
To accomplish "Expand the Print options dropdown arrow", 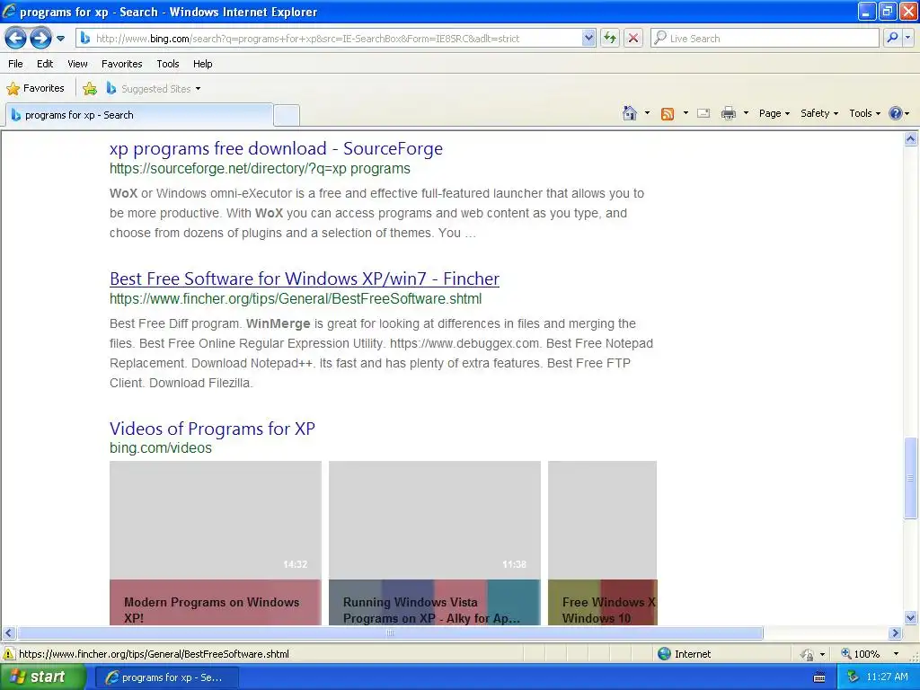I will click(x=746, y=113).
